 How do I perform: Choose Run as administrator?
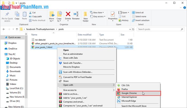pos(73,54)
